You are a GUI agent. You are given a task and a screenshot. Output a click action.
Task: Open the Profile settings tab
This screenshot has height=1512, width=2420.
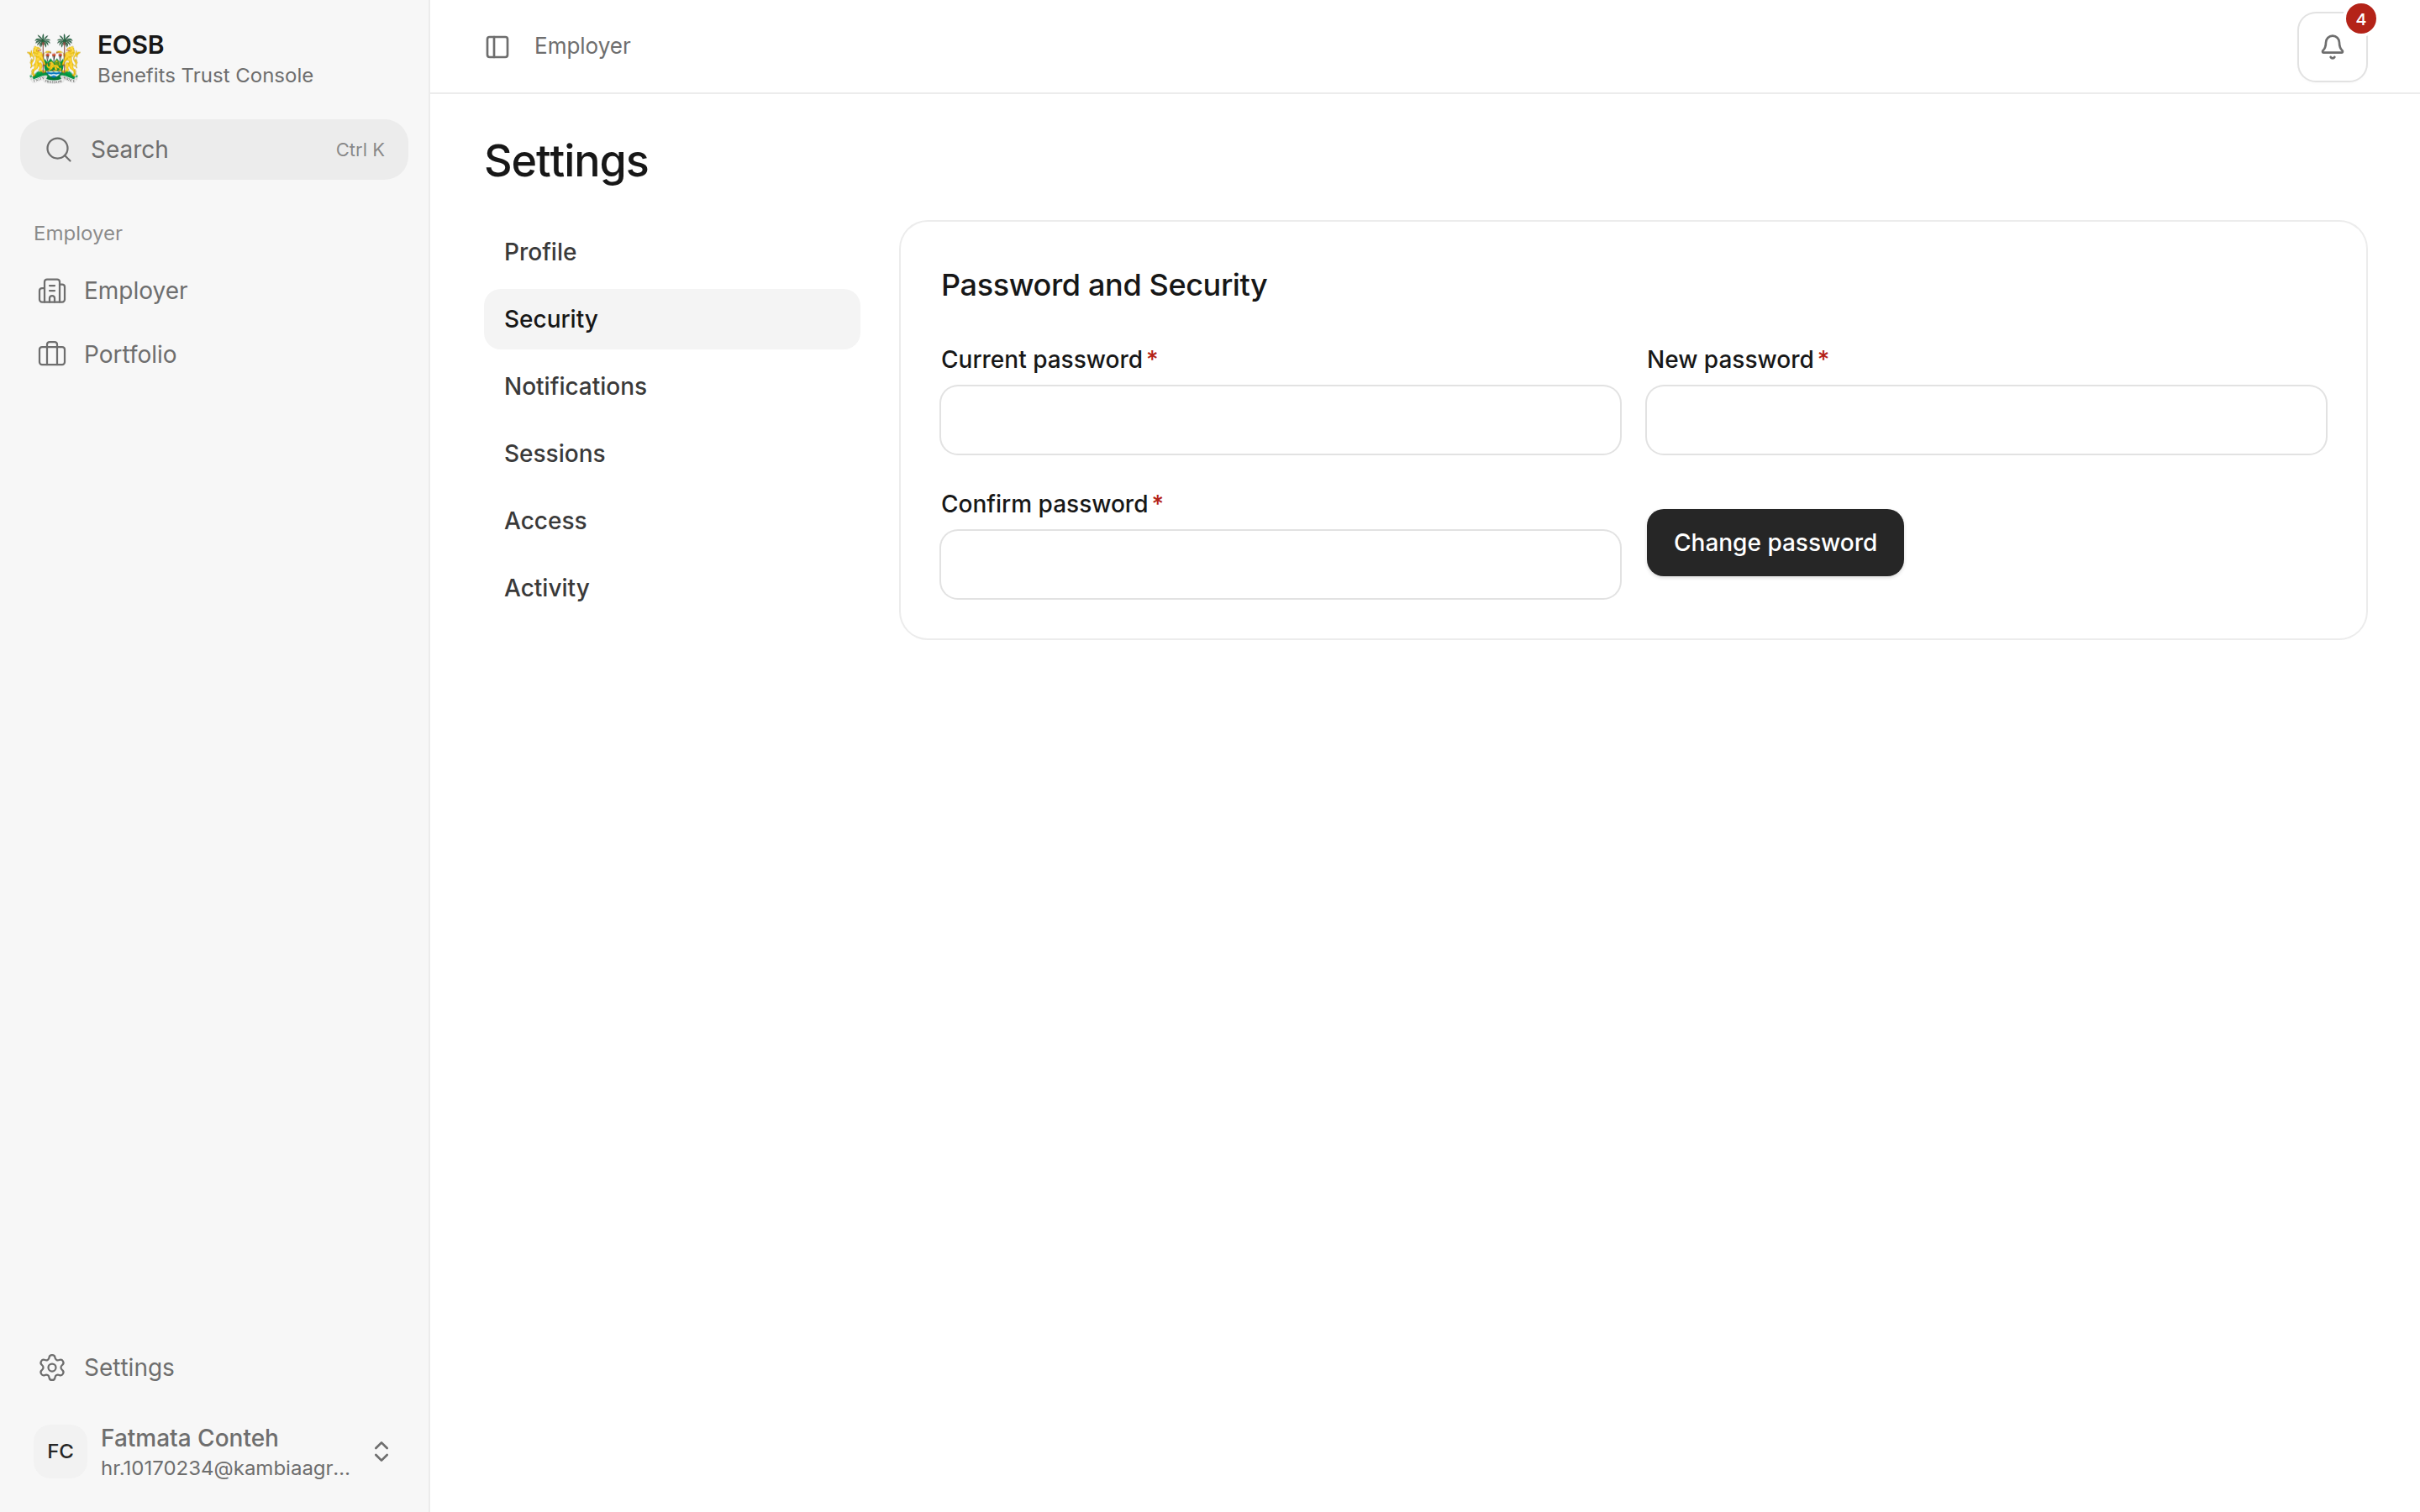pos(672,252)
